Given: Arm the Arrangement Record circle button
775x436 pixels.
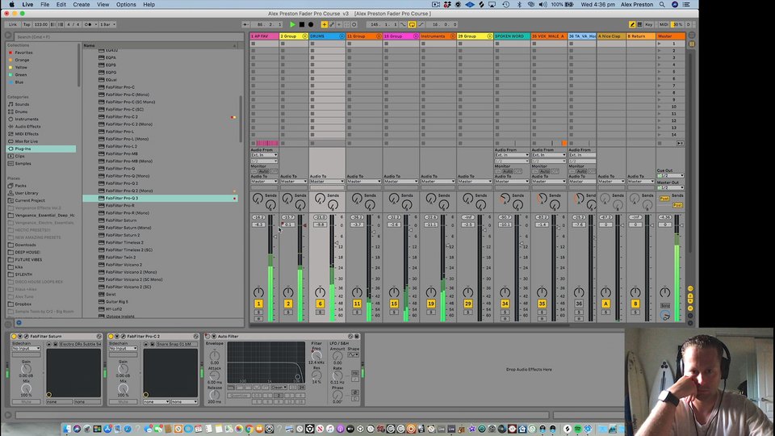Looking at the screenshot, I should (311, 24).
